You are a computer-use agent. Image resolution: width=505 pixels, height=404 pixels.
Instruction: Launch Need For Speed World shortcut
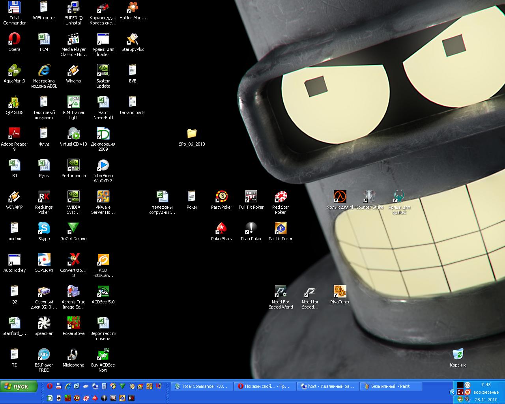coord(281,292)
